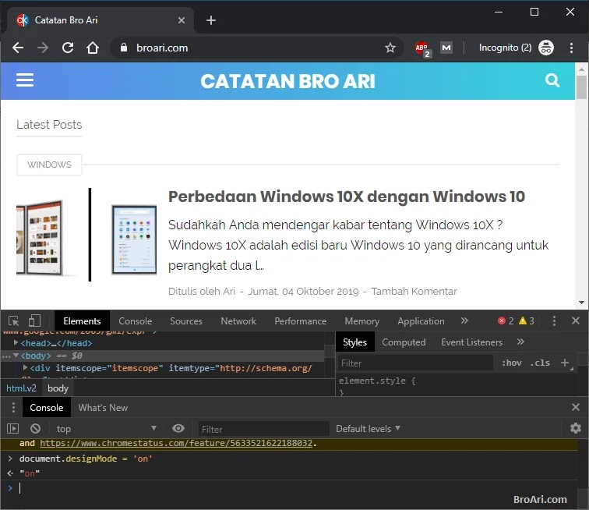589x510 pixels.
Task: Go back with the browser back arrow
Action: click(x=18, y=48)
